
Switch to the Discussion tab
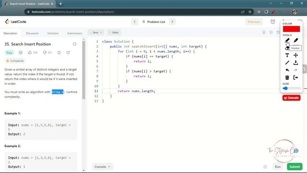[x=32, y=33]
